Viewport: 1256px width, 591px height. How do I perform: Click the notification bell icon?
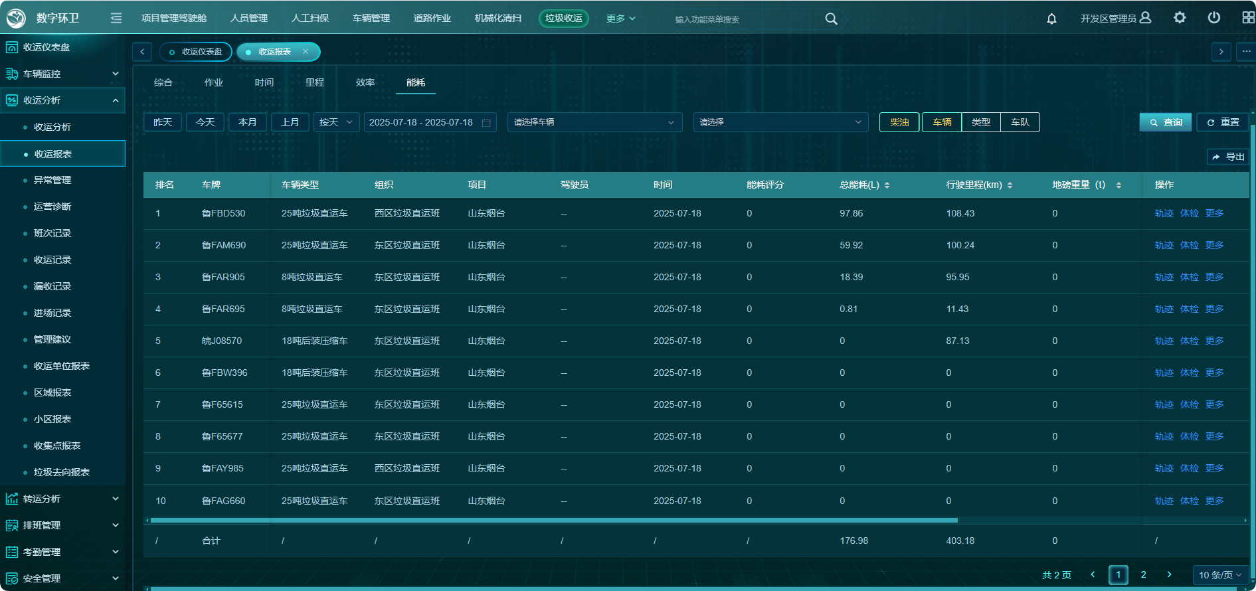coord(1051,19)
